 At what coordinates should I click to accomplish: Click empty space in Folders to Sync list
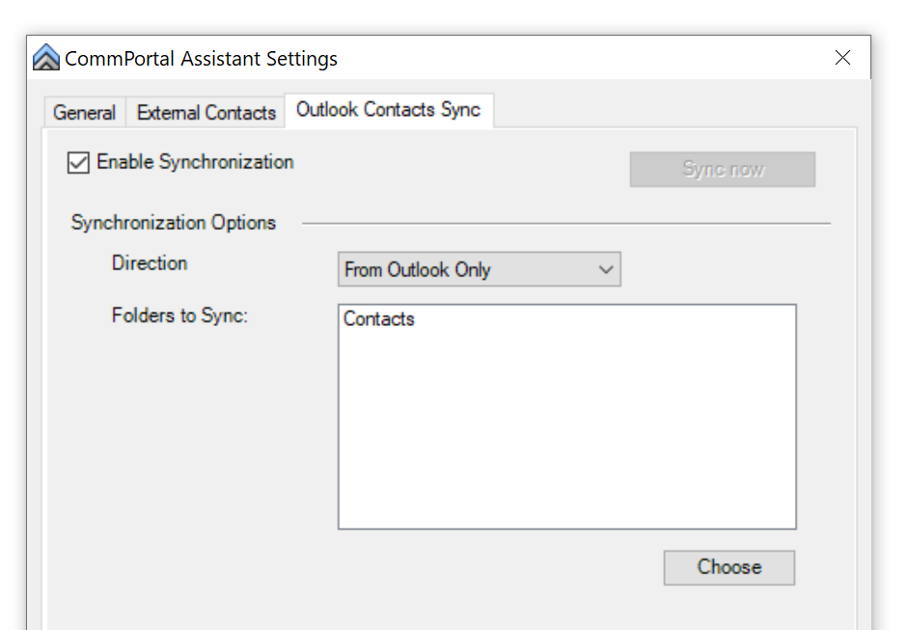[566, 434]
